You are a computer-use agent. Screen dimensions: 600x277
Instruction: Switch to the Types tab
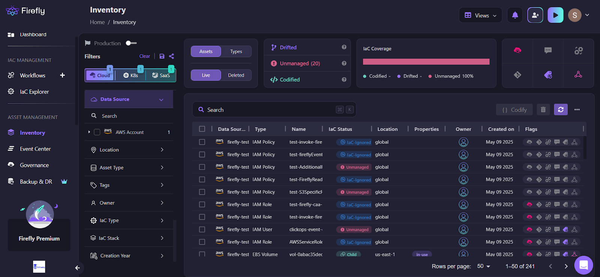coord(236,51)
